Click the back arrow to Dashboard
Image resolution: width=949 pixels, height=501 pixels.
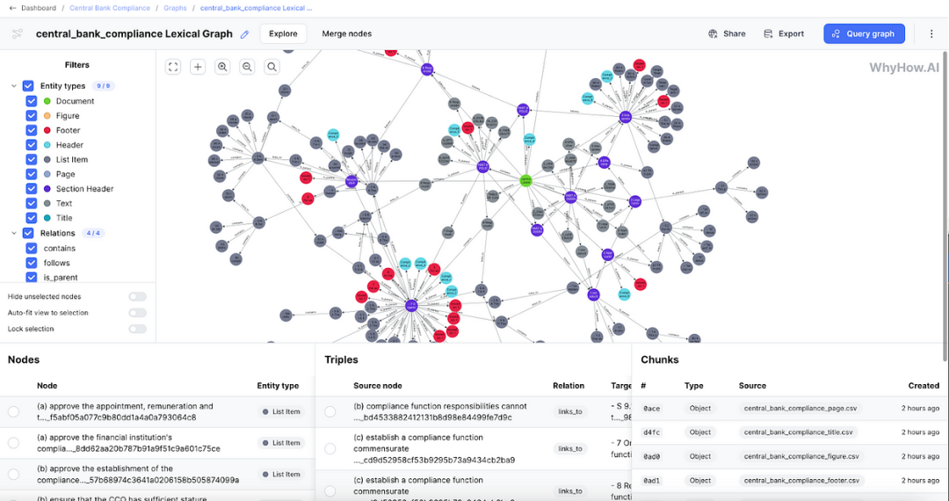(12, 8)
